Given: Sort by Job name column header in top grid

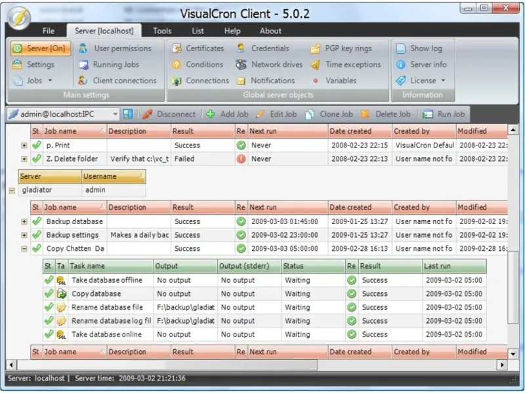Looking at the screenshot, I should [75, 131].
